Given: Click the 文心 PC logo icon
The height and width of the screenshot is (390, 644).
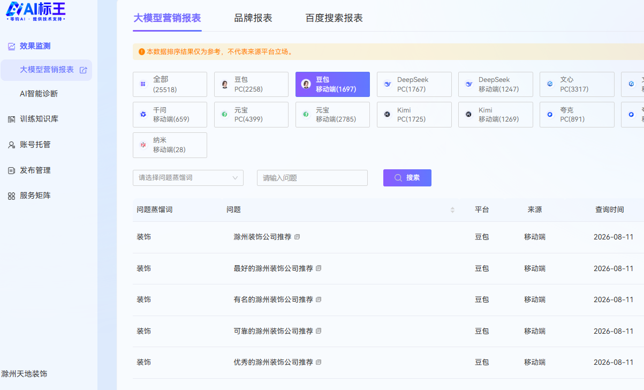Looking at the screenshot, I should pyautogui.click(x=550, y=84).
